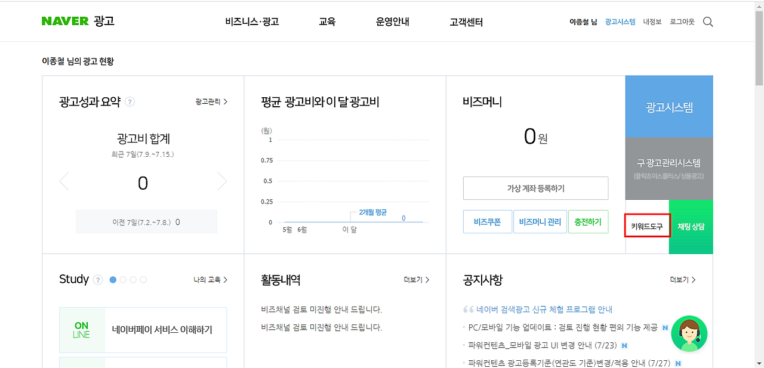Viewport: 764px width, 368px height.
Task: Click the 이전 7일 comparison box
Action: [x=146, y=222]
